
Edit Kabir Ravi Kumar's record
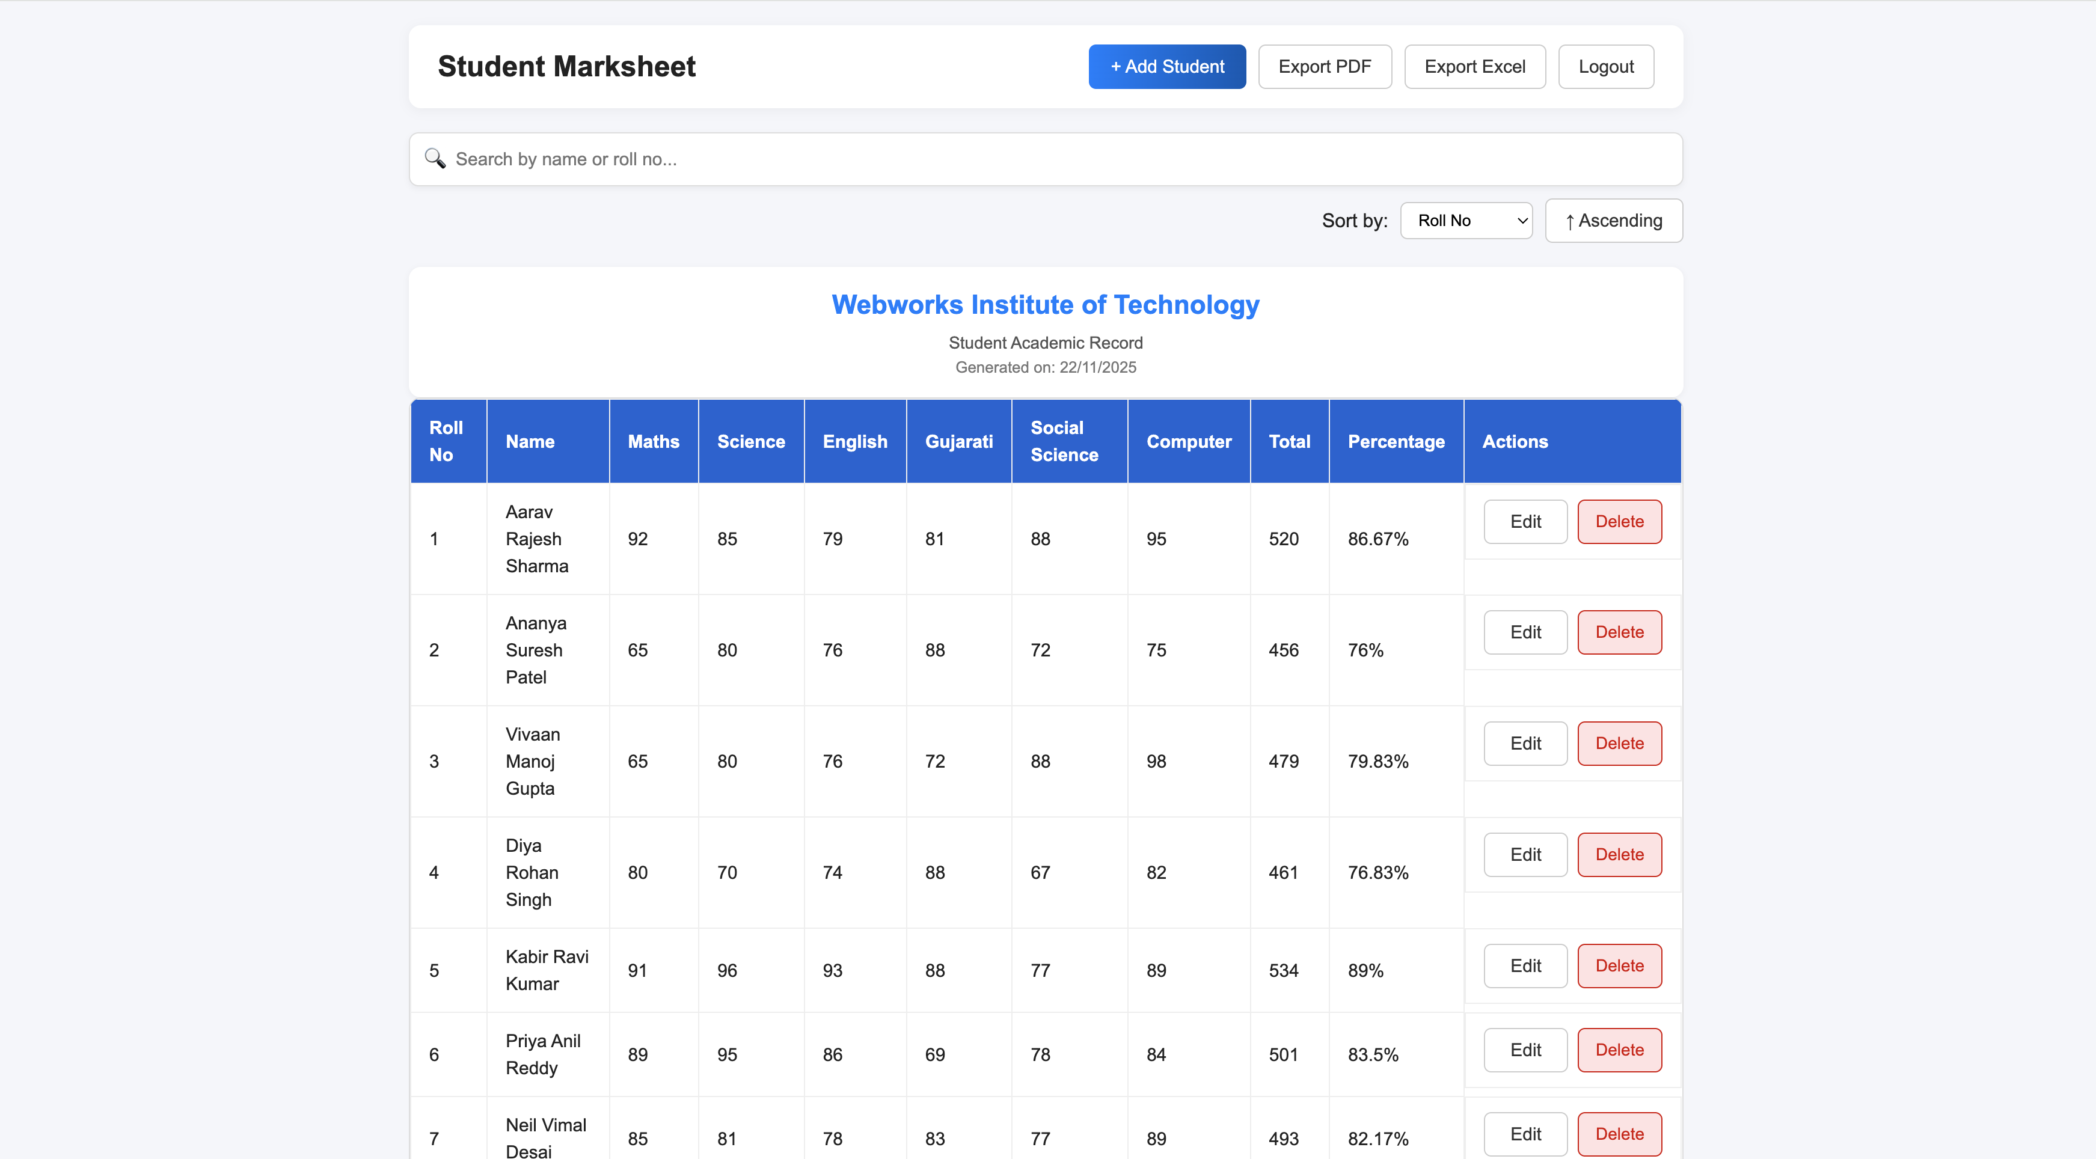(x=1525, y=965)
